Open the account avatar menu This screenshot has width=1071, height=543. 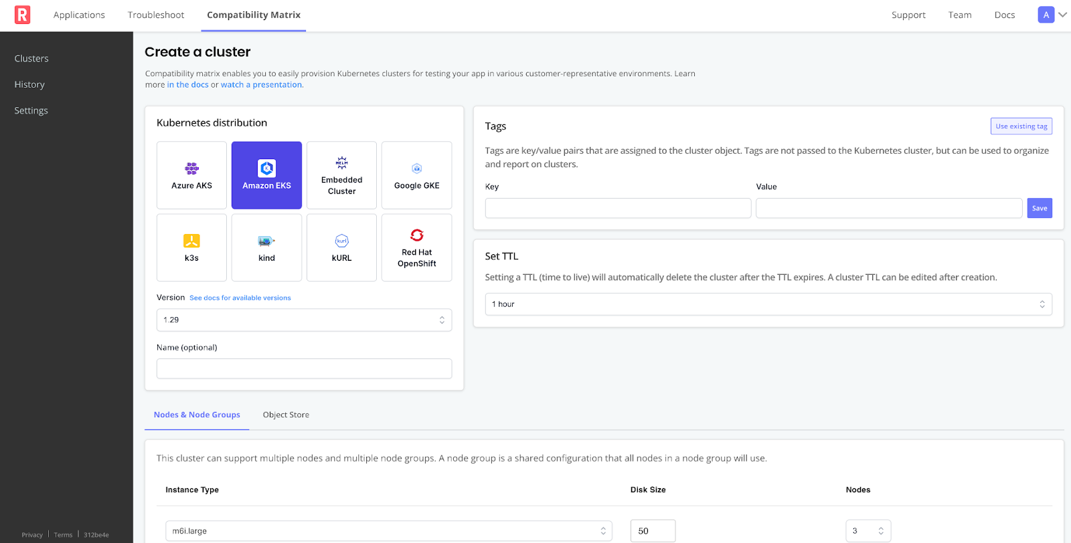point(1052,15)
